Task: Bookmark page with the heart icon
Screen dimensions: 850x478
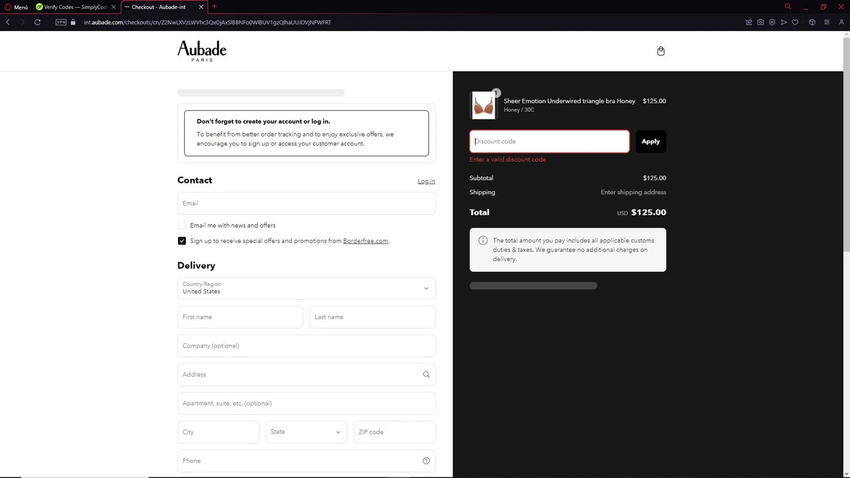Action: tap(795, 22)
